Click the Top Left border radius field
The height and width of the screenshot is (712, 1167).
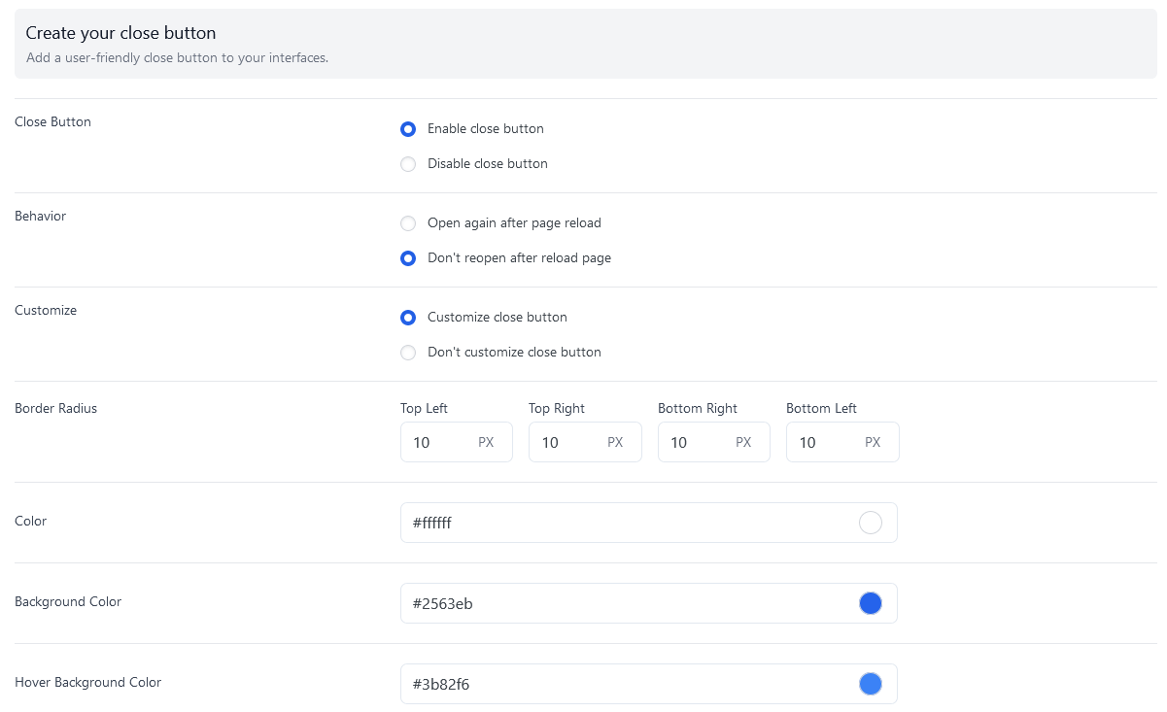(x=456, y=442)
